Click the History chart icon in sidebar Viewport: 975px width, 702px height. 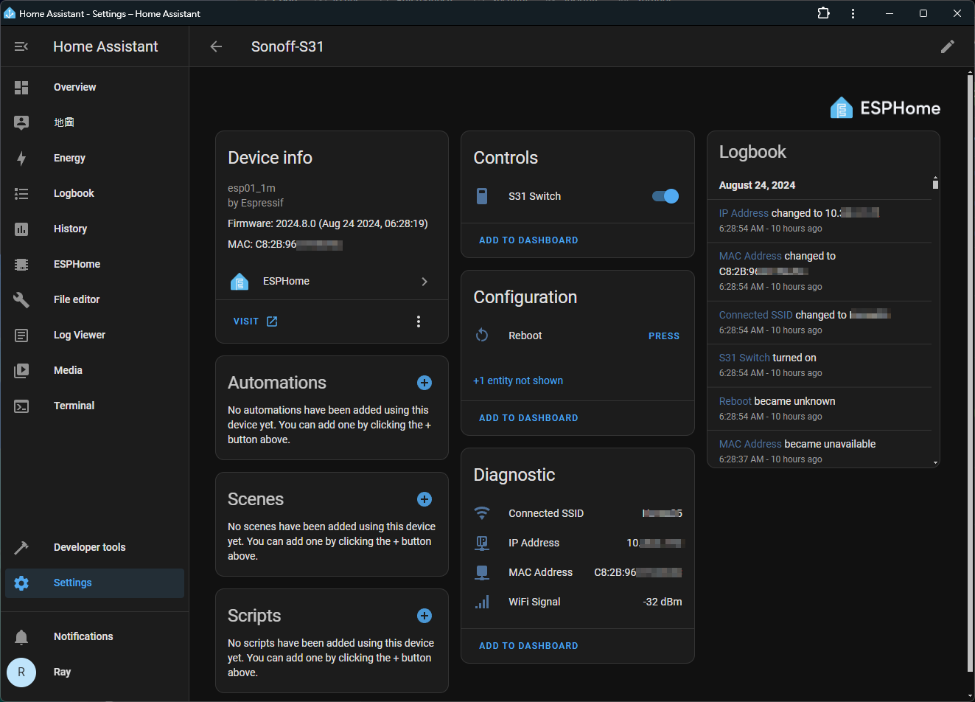[21, 229]
